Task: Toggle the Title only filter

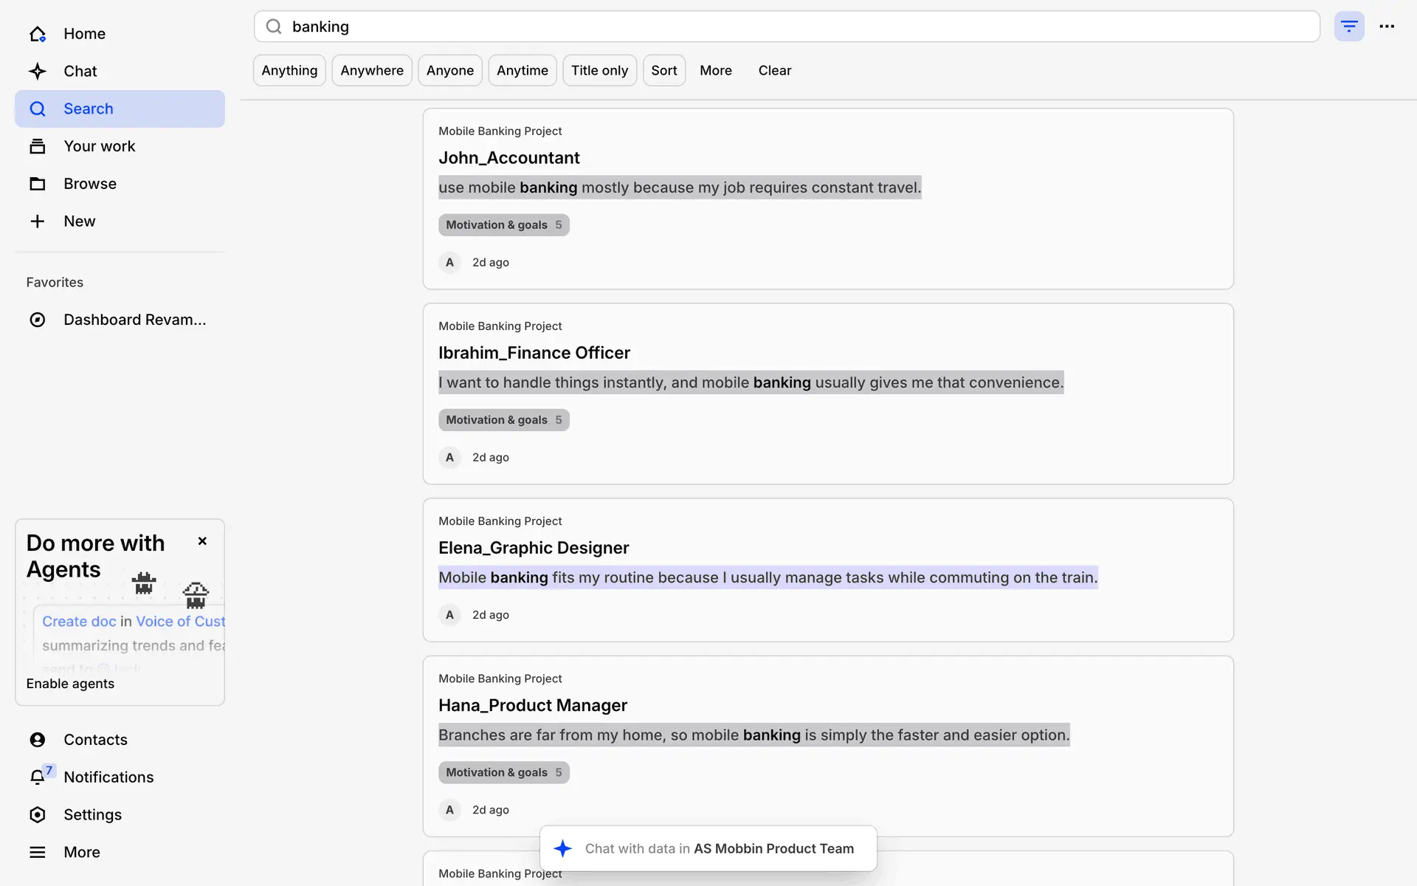Action: pyautogui.click(x=599, y=70)
